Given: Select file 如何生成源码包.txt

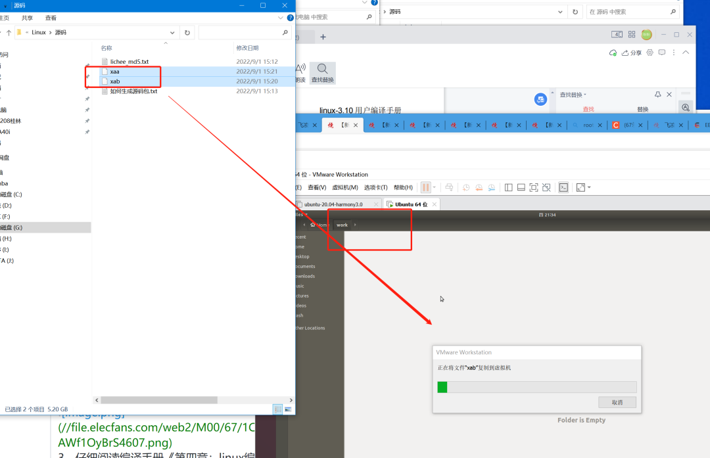Looking at the screenshot, I should tap(133, 91).
